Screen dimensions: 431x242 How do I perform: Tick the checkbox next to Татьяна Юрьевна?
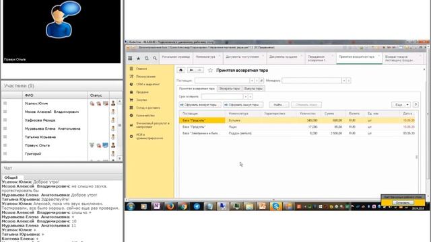5,136
